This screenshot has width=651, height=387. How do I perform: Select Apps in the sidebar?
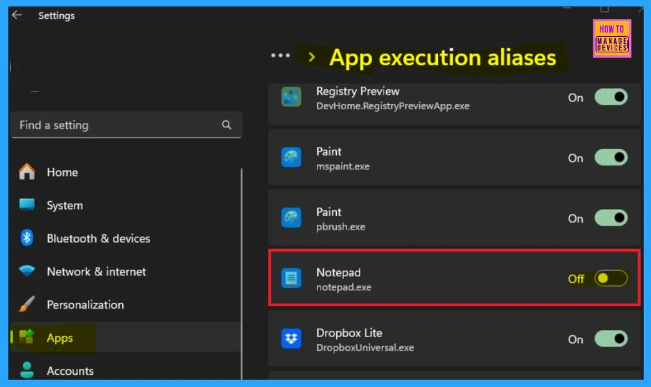[x=124, y=337]
